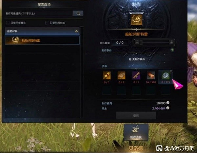Image resolution: width=197 pixels, height=153 pixels.
Task: Collapse the 船舶材料 category
Action: pyautogui.click(x=42, y=31)
